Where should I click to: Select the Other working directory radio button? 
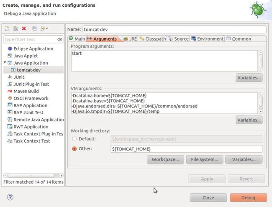tap(74, 149)
